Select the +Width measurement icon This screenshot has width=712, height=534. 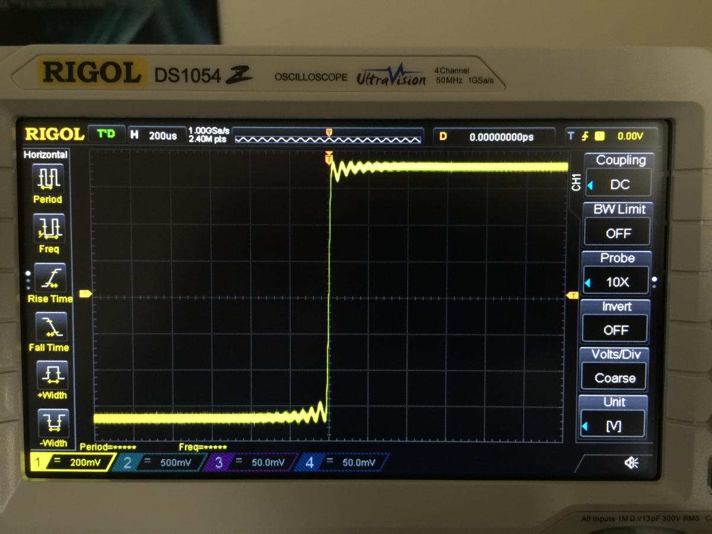point(52,375)
